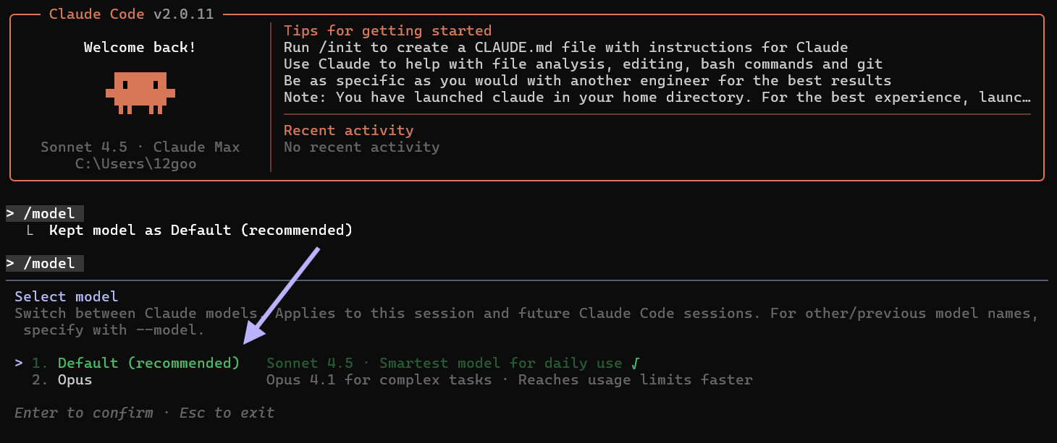Click the Tips for getting started heading
Screen dimensions: 1057x443
[x=387, y=30]
